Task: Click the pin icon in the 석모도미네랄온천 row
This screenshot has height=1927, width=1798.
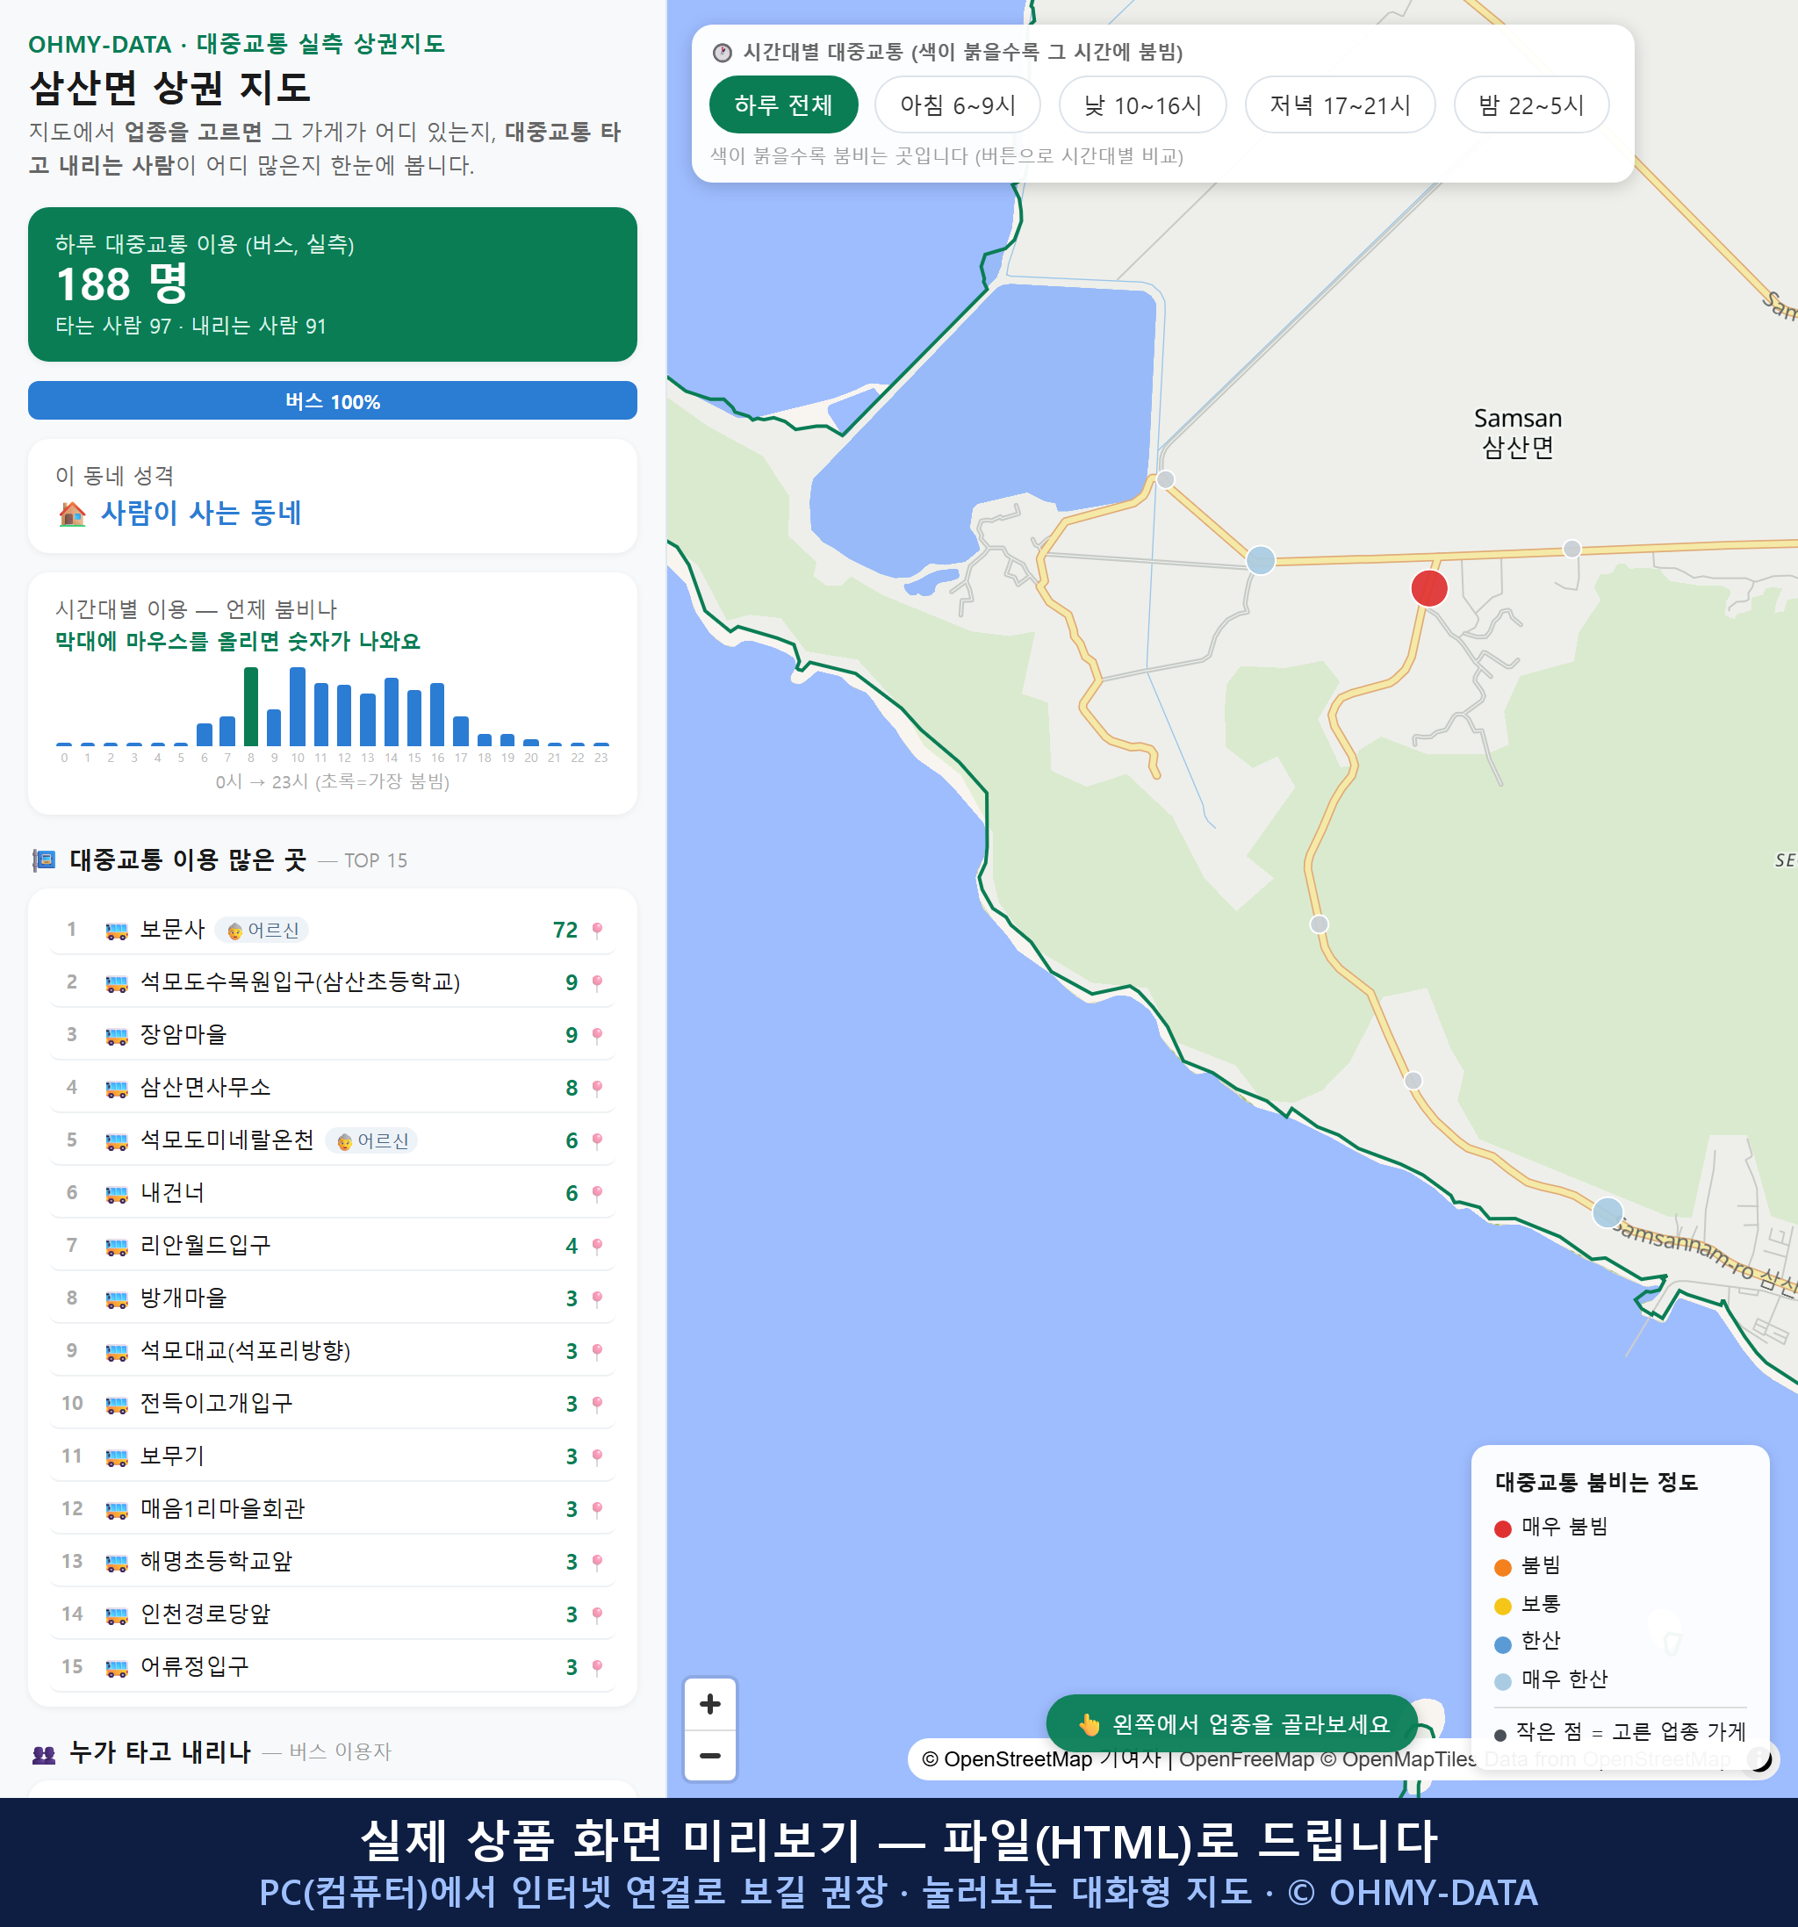Action: pos(597,1141)
